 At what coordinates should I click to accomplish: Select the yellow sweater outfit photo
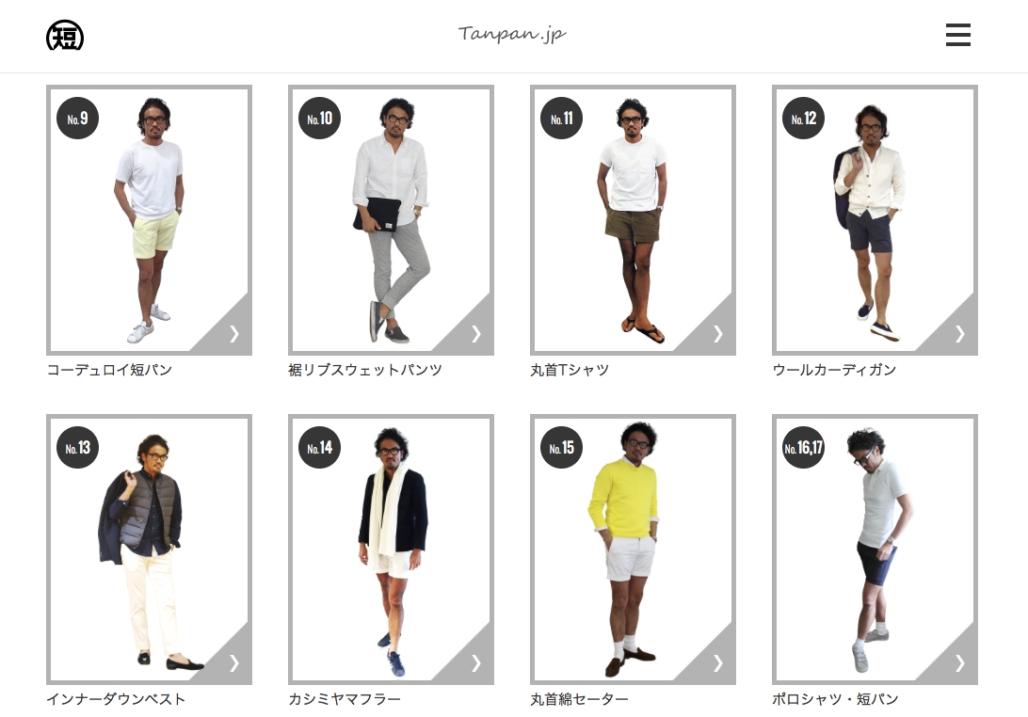(x=633, y=550)
